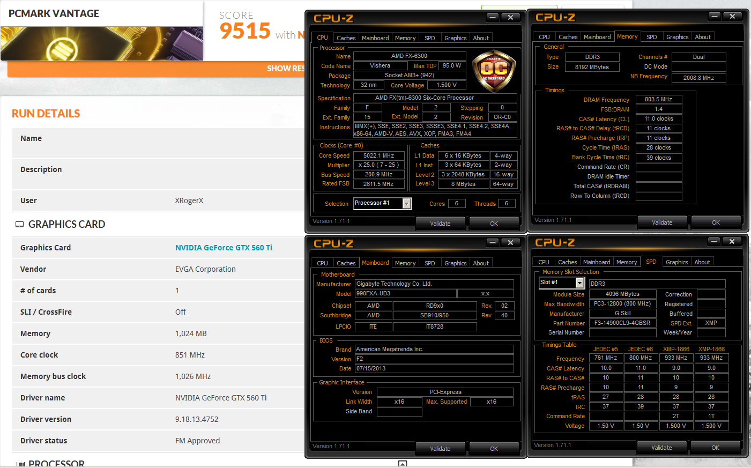The width and height of the screenshot is (751, 468).
Task: Click OK in the AMD FX-6300 CPU window
Action: pyautogui.click(x=494, y=224)
